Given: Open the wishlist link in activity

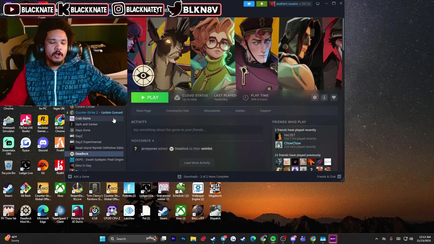Looking at the screenshot, I should click(206, 148).
